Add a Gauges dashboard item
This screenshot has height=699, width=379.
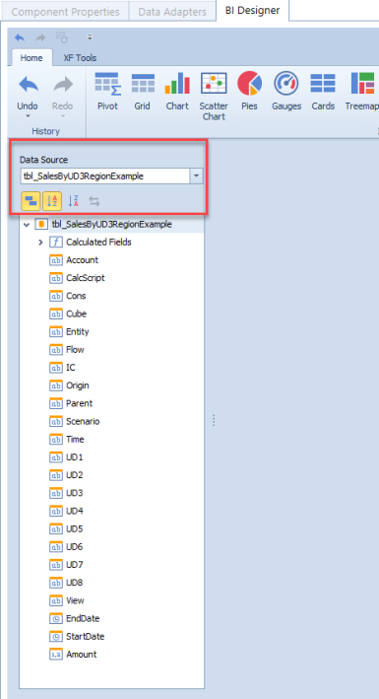(x=286, y=92)
